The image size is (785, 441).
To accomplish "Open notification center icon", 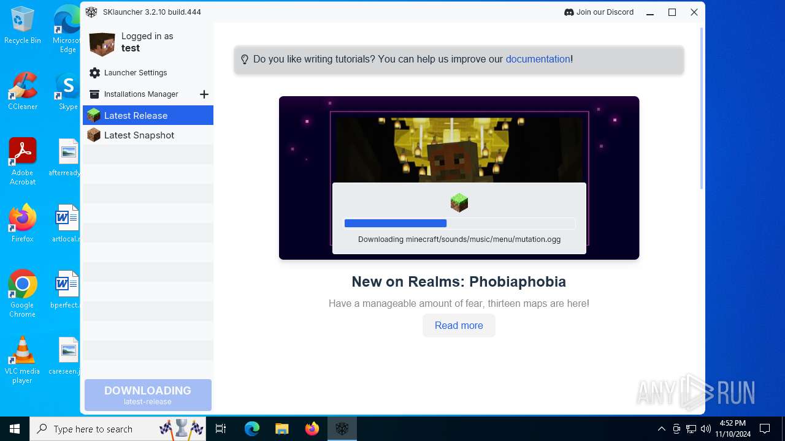I will click(764, 429).
